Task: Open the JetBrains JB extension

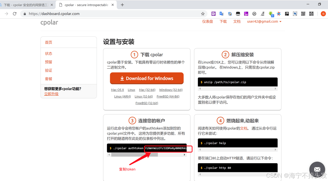Action: tap(287, 14)
